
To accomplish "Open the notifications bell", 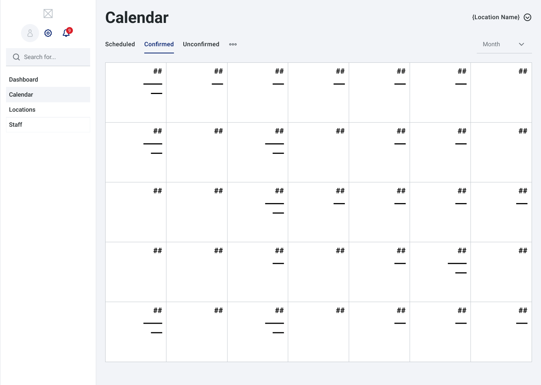I will pos(66,33).
